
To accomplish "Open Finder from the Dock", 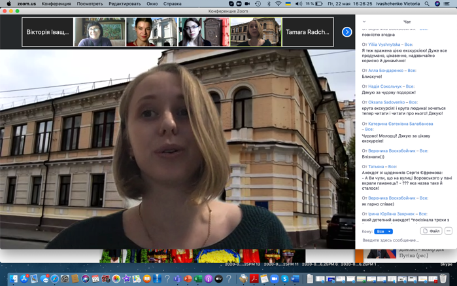I will (14, 279).
